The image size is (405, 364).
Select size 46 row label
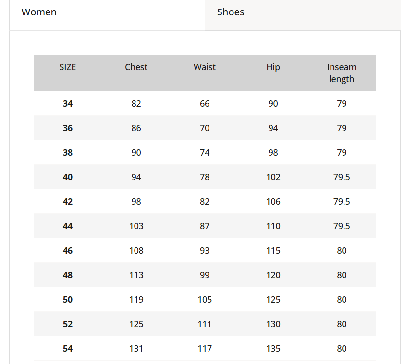pos(68,251)
